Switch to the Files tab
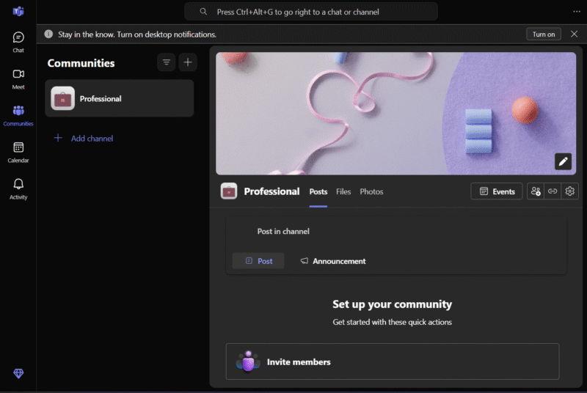The height and width of the screenshot is (393, 587). [343, 191]
